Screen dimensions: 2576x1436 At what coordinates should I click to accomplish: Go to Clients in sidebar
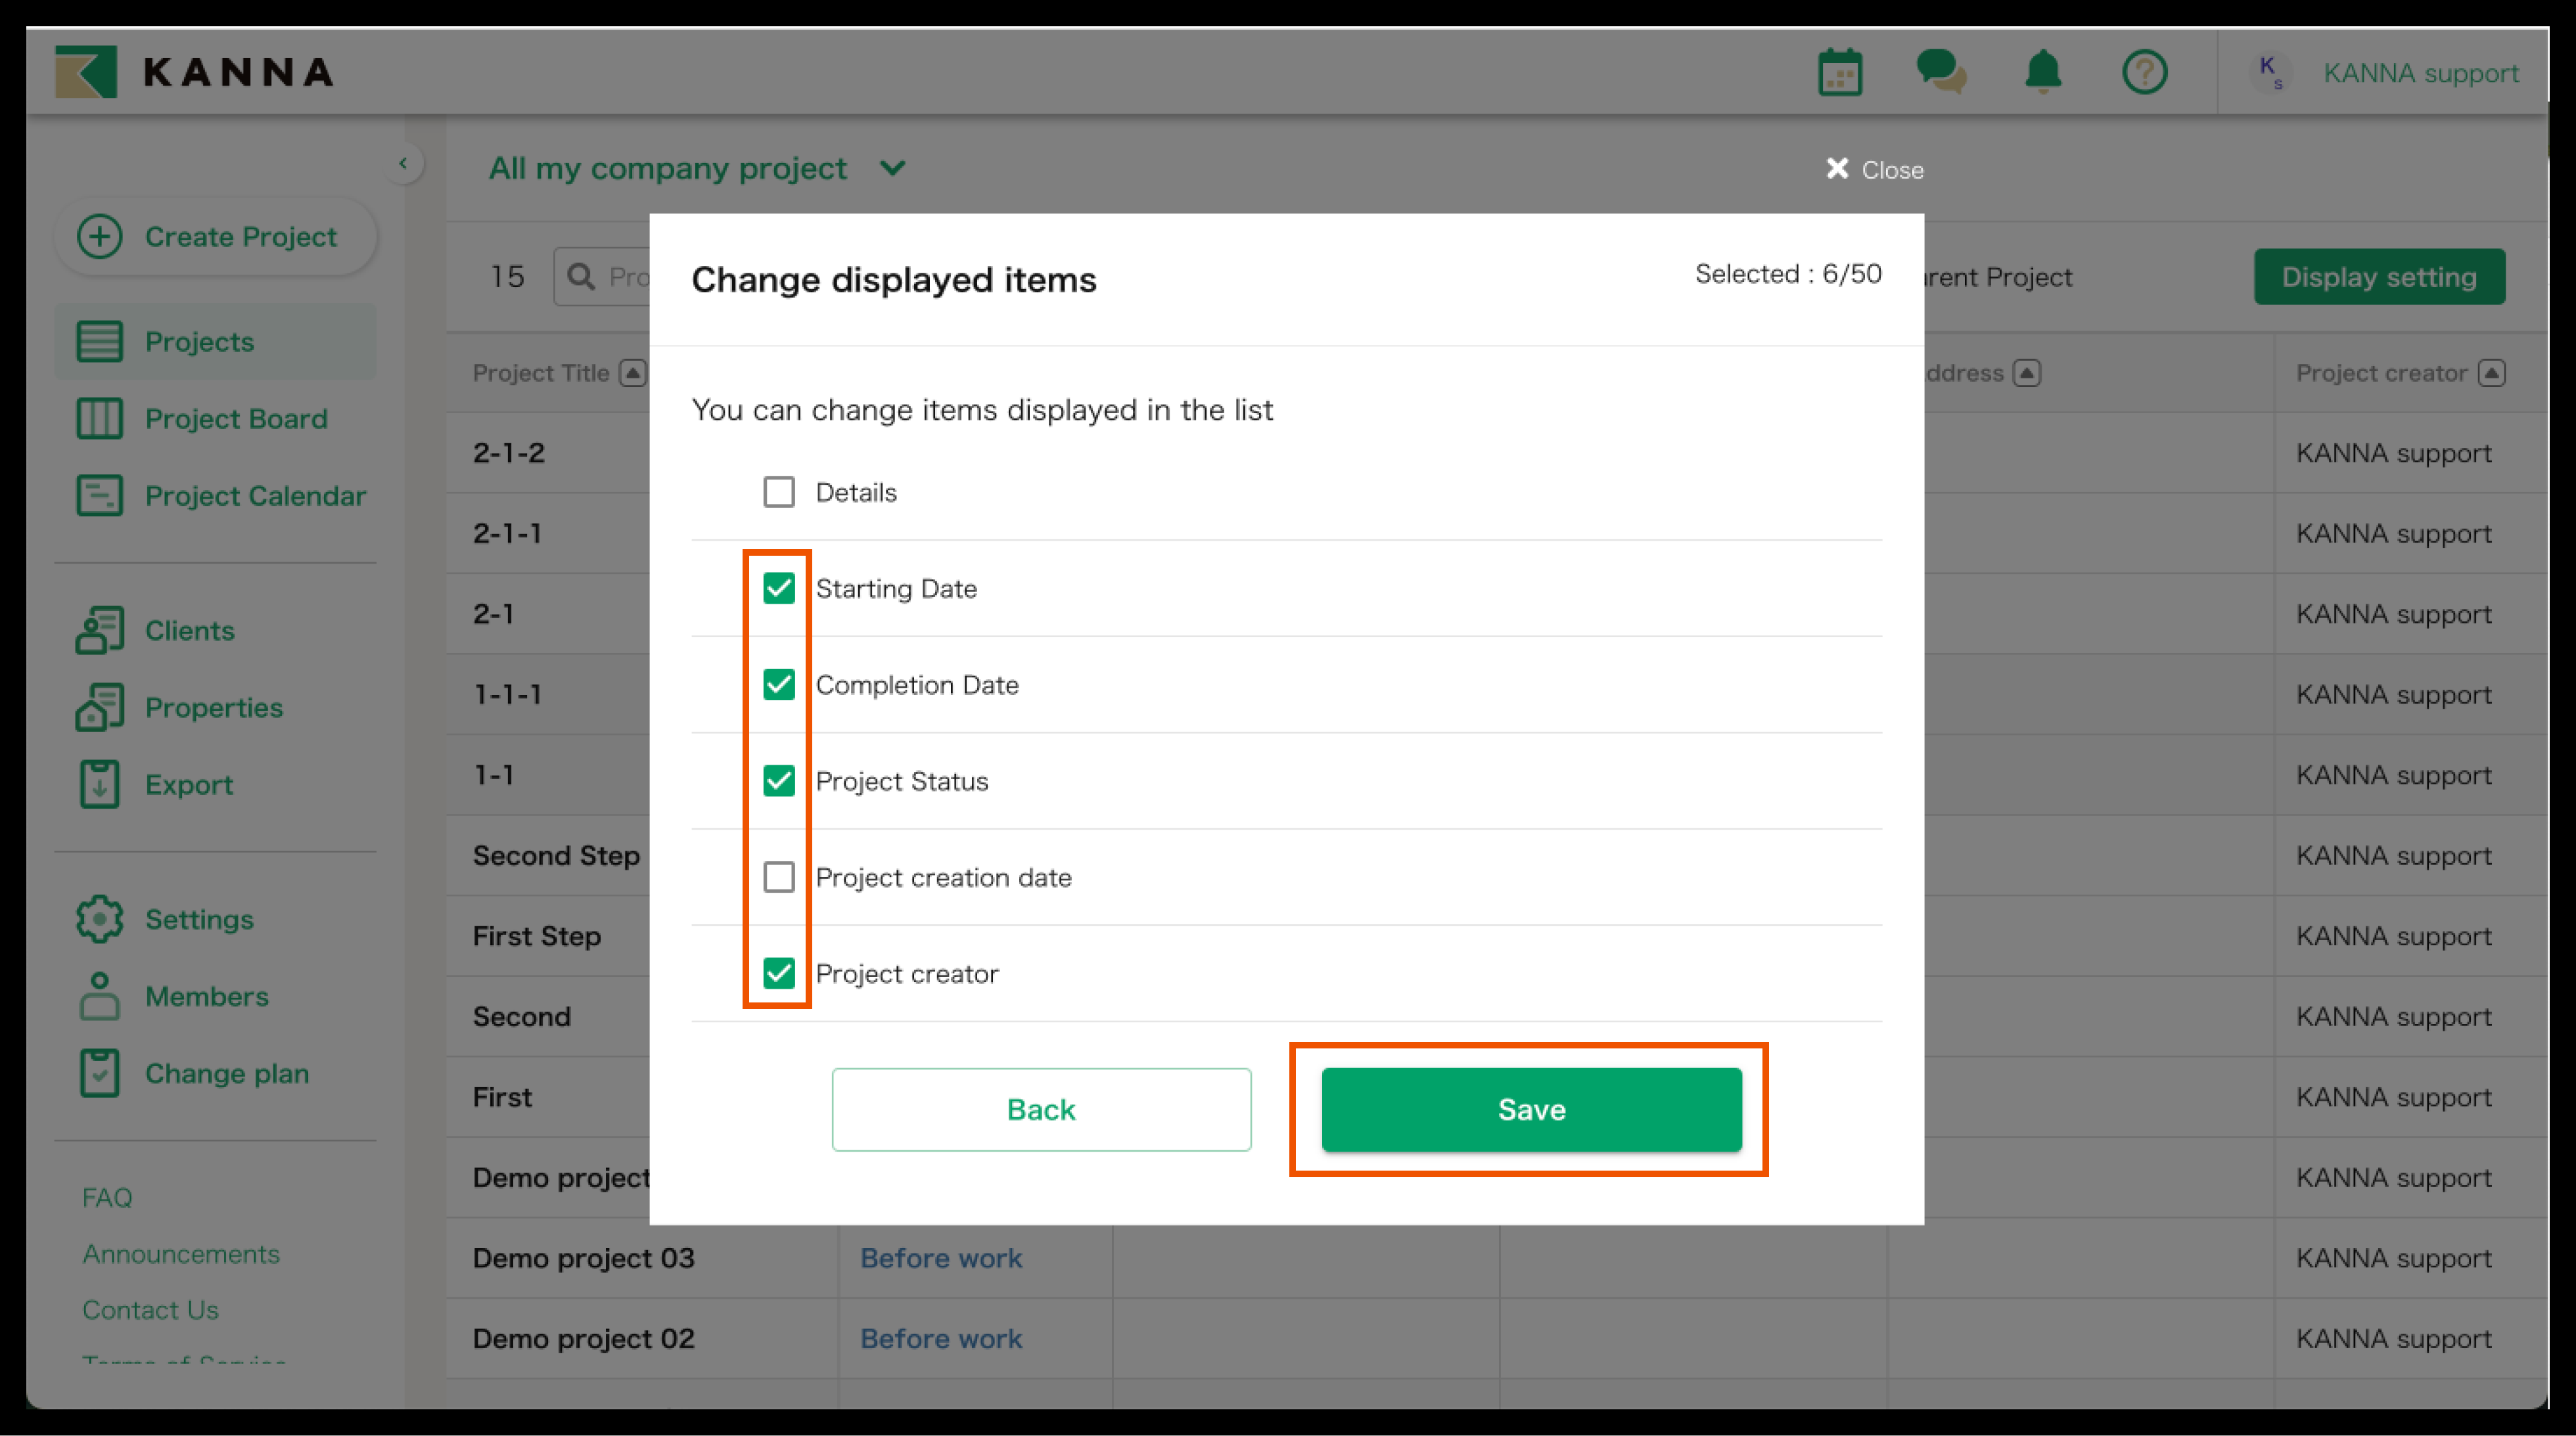[189, 631]
